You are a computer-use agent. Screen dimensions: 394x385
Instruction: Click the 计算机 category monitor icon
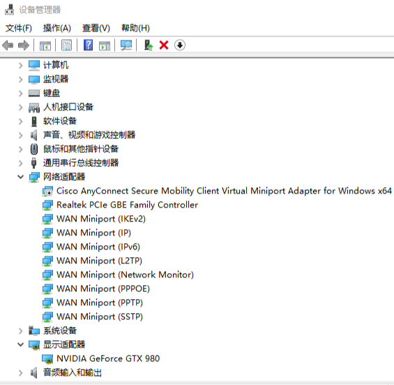coord(34,65)
